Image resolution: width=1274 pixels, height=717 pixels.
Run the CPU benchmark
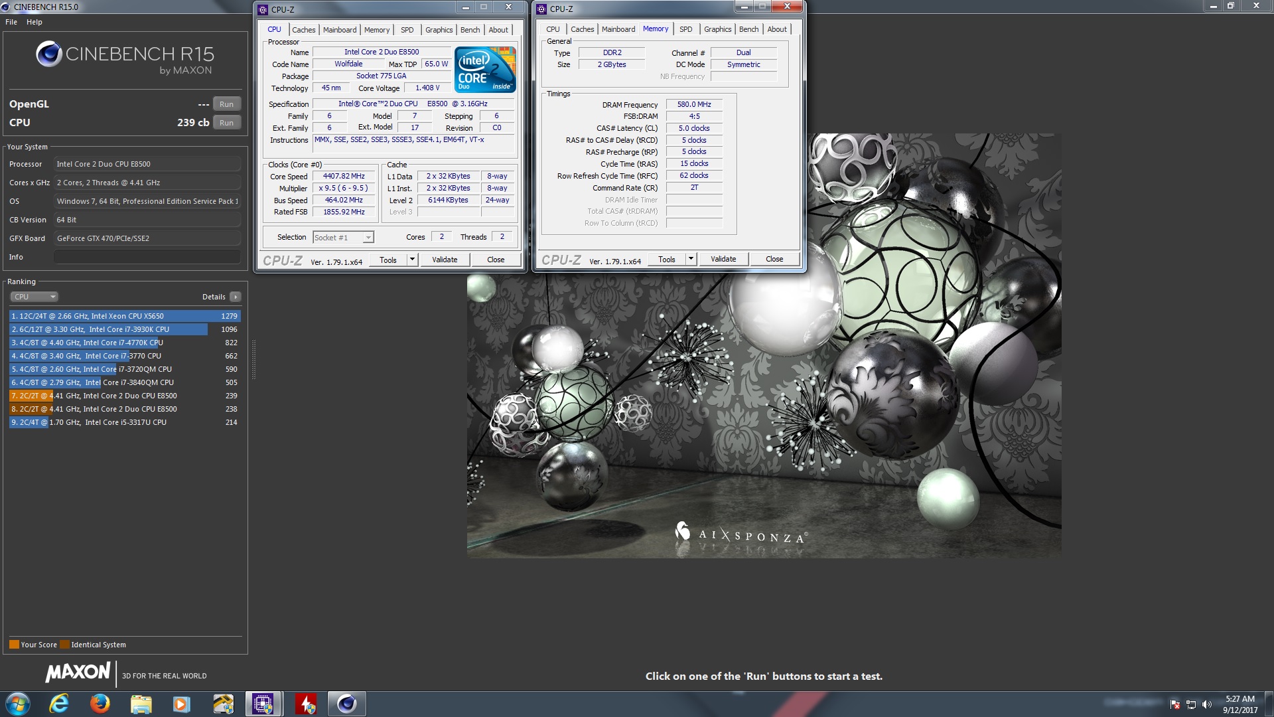click(x=226, y=123)
